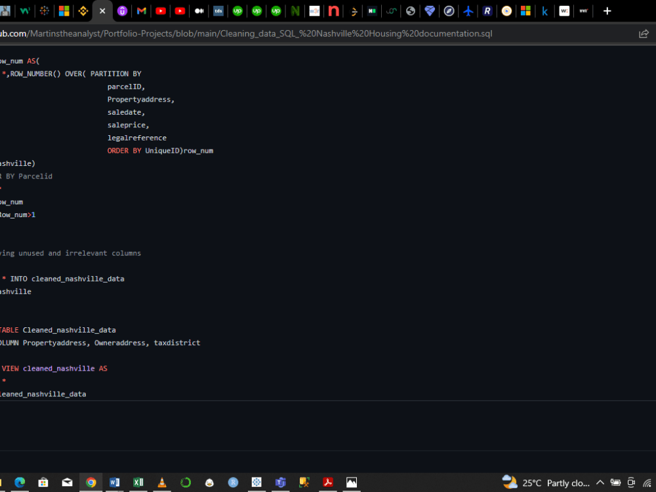Open Microsoft Store from taskbar

tap(43, 482)
